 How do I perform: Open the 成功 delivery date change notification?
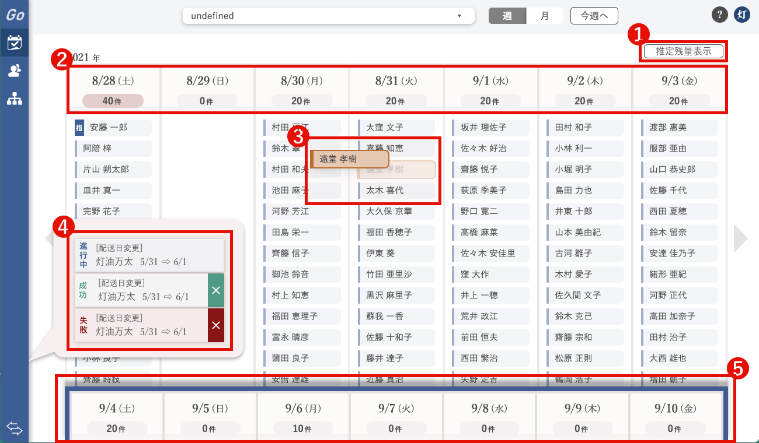[141, 290]
